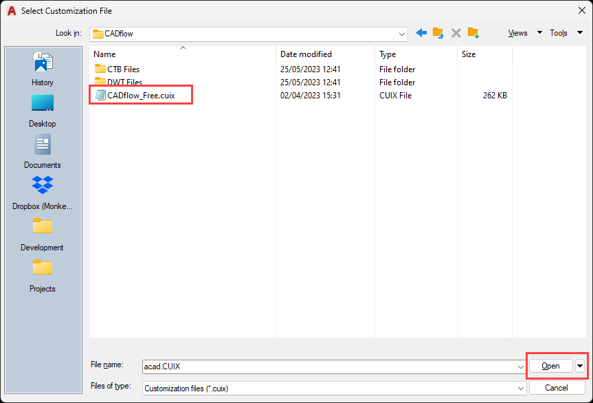Click the Tools dropdown arrow
This screenshot has width=593, height=403.
(580, 32)
